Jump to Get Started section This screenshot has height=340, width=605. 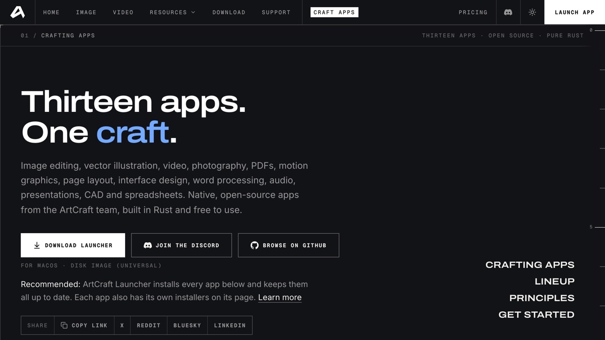point(536,315)
